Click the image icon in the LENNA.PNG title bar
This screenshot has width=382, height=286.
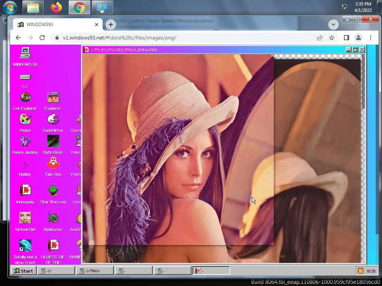[x=86, y=50]
